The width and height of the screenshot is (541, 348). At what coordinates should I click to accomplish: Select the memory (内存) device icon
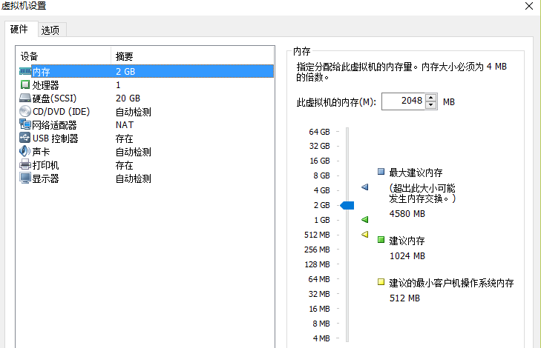coord(25,71)
